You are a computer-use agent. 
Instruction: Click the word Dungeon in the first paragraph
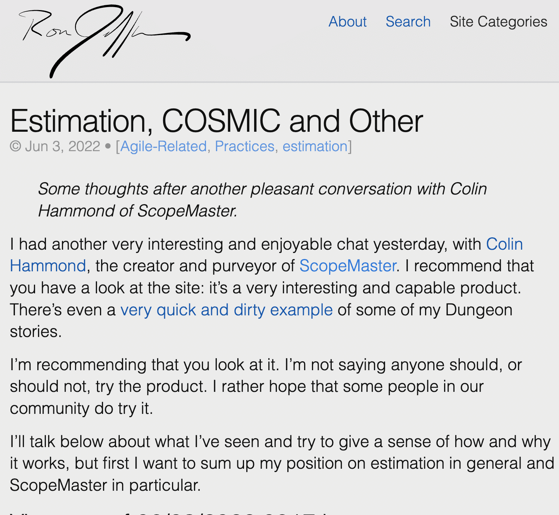(479, 310)
